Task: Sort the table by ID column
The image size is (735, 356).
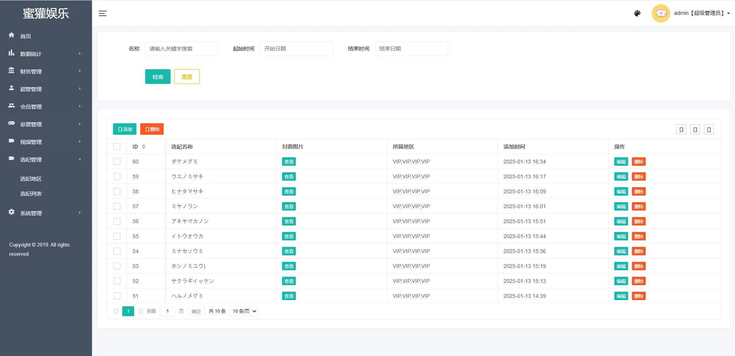Action: click(144, 147)
